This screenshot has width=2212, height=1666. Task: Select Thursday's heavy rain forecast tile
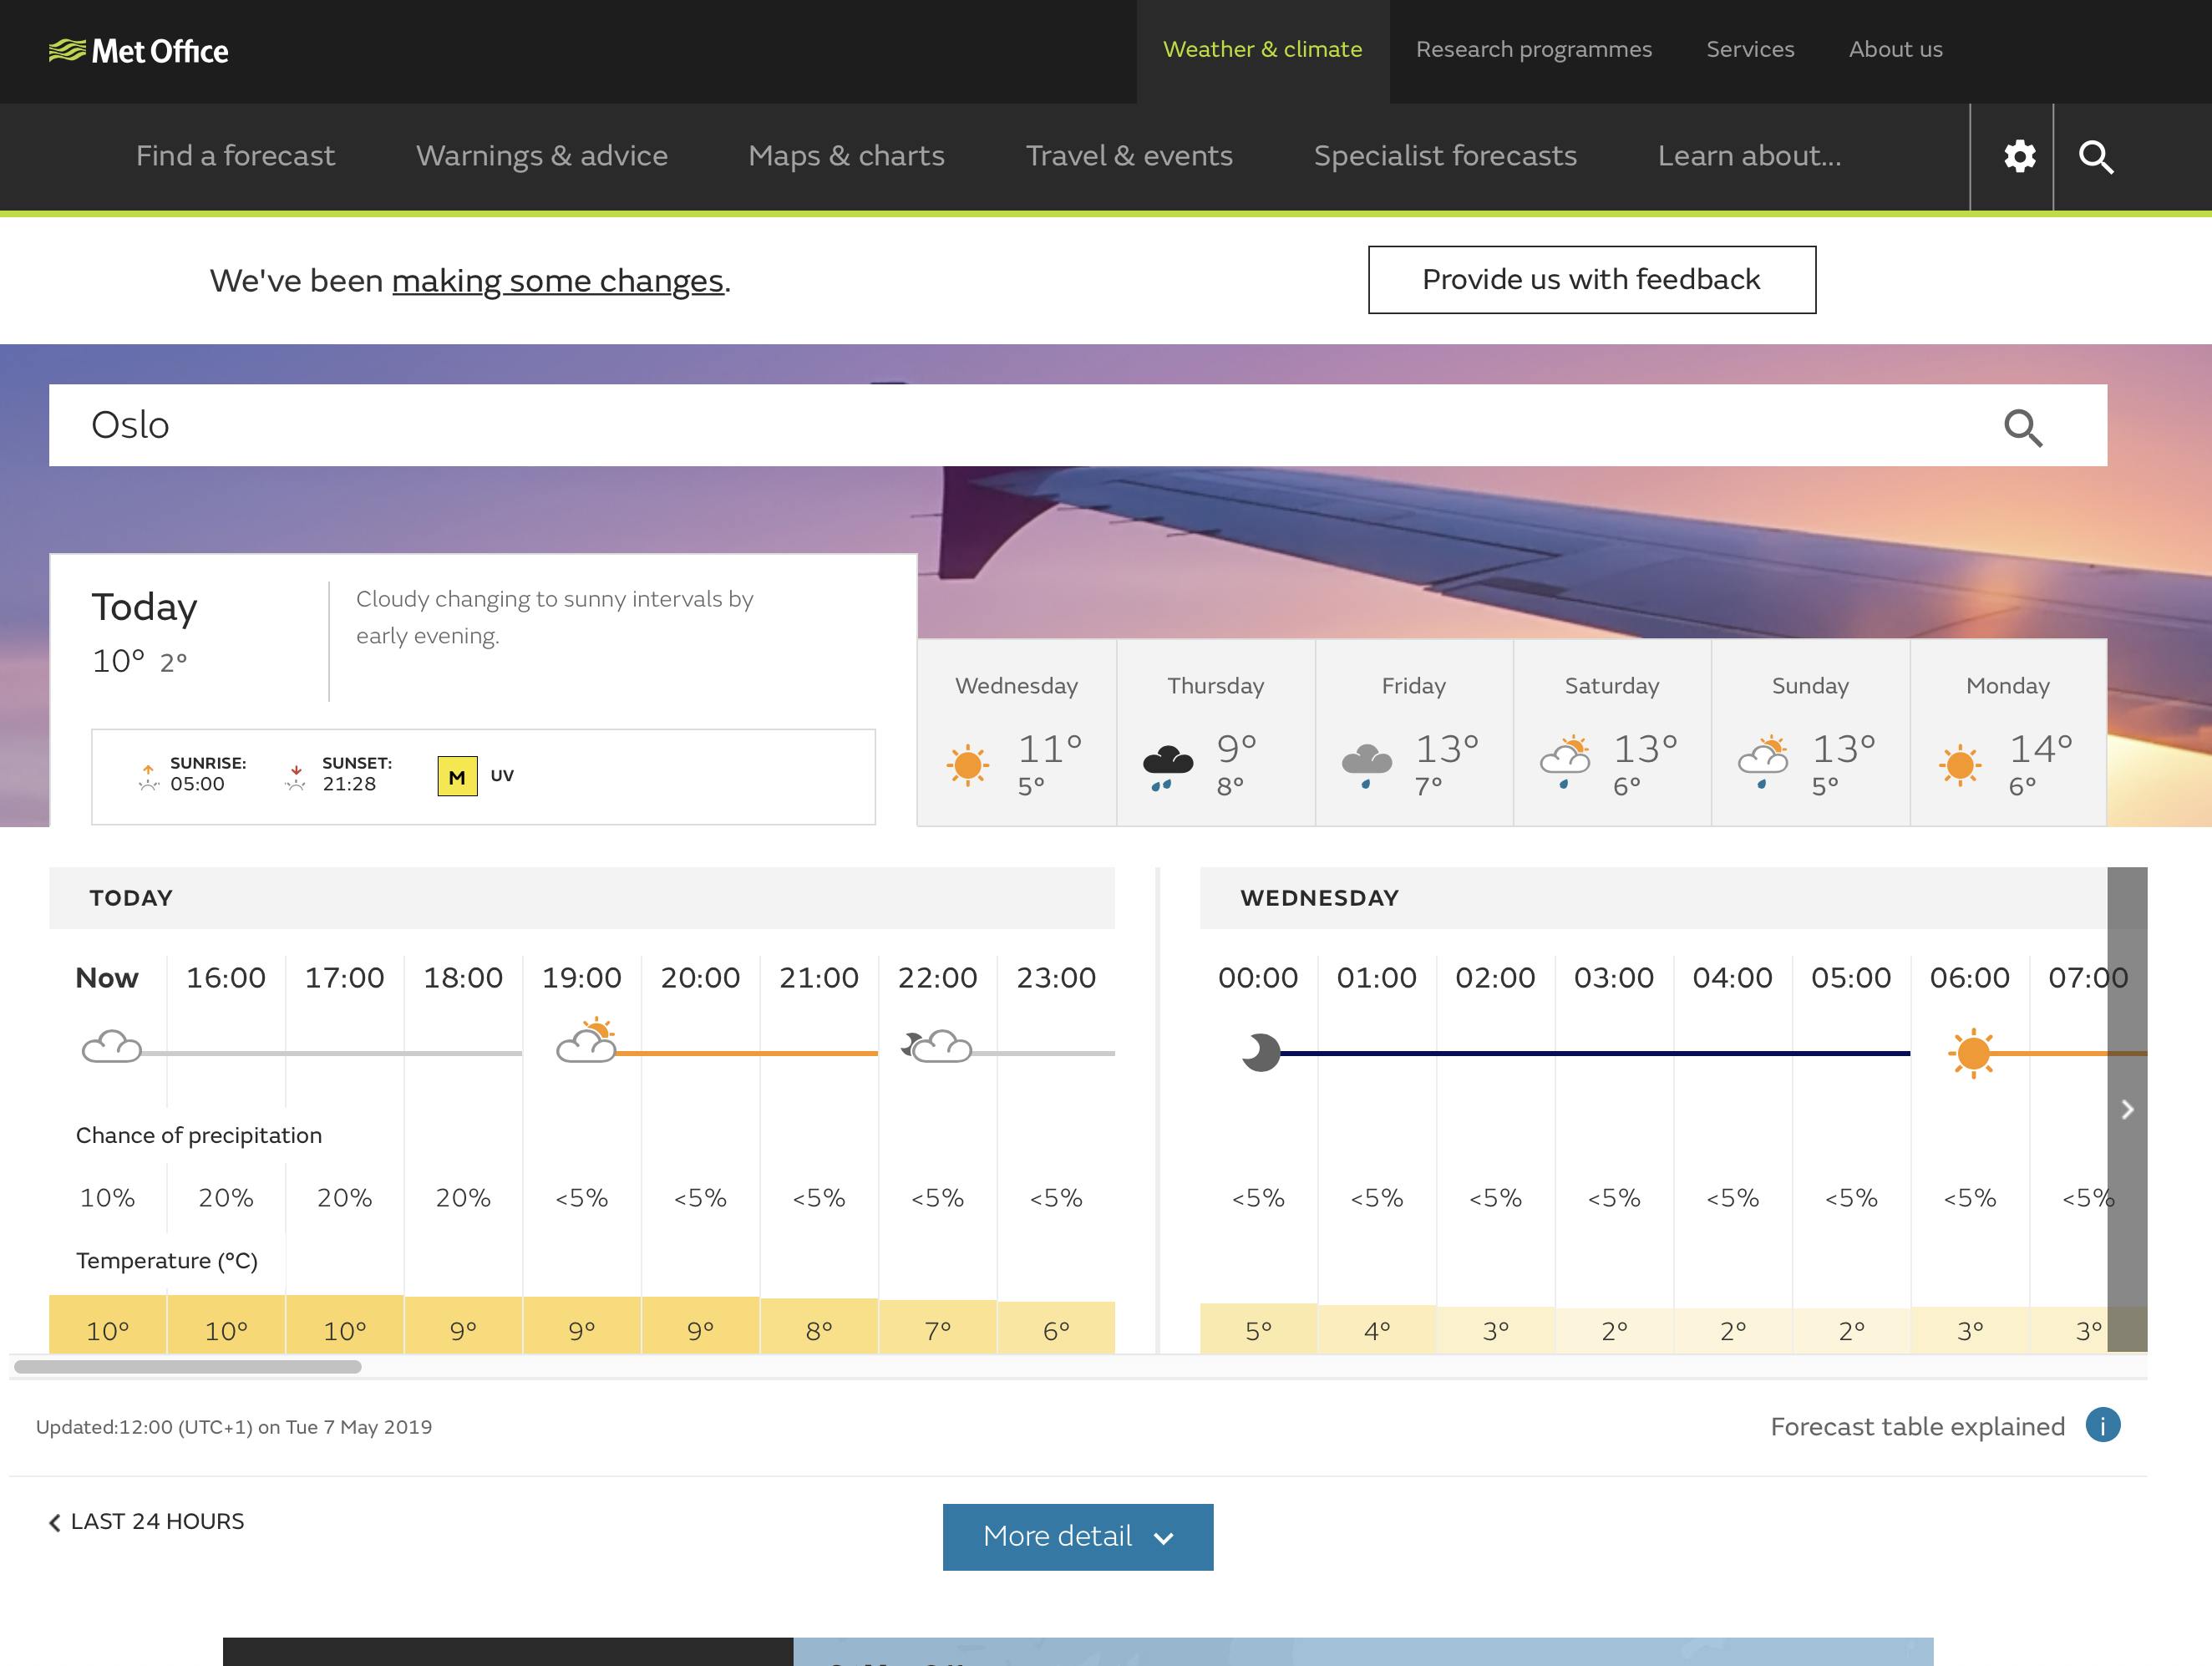[x=1215, y=733]
